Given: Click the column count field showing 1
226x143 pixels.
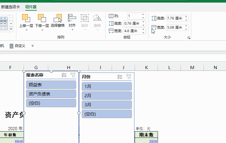Looking at the screenshot, I should coord(134,16).
